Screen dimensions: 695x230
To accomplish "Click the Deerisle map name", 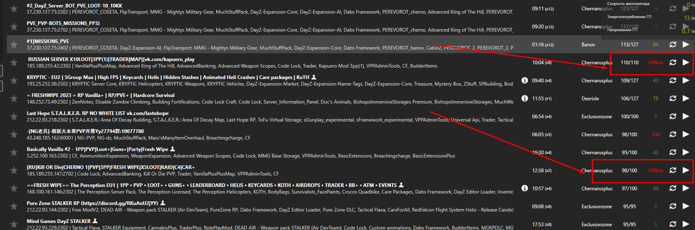I will 590,98.
